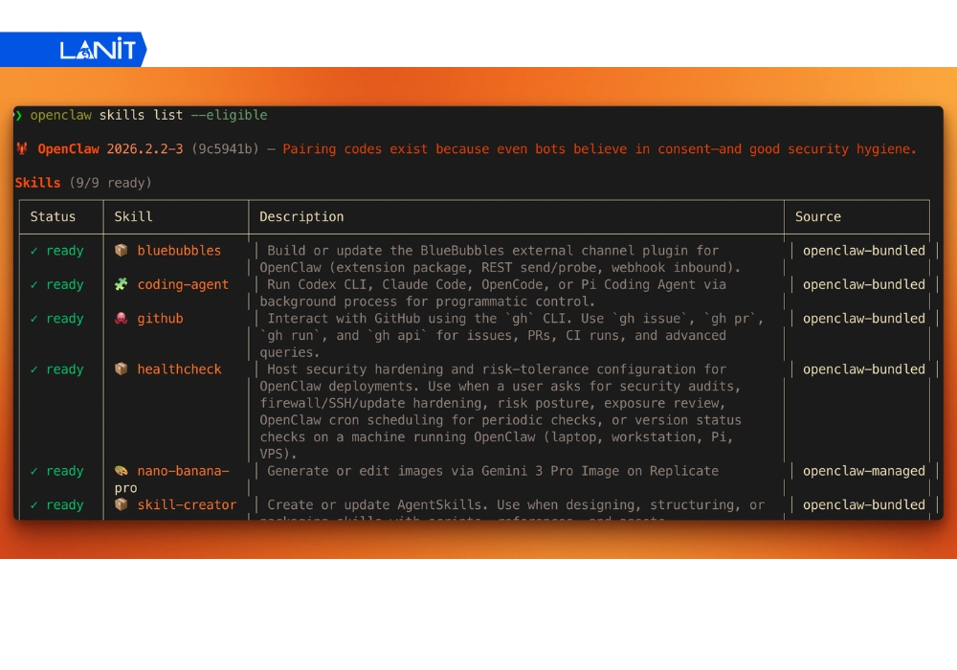Screen dimensions: 957x670
Task: Click the Skills (9/9 ready) heading
Action: click(83, 183)
